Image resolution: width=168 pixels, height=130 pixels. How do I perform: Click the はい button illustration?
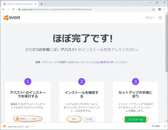tap(74, 119)
